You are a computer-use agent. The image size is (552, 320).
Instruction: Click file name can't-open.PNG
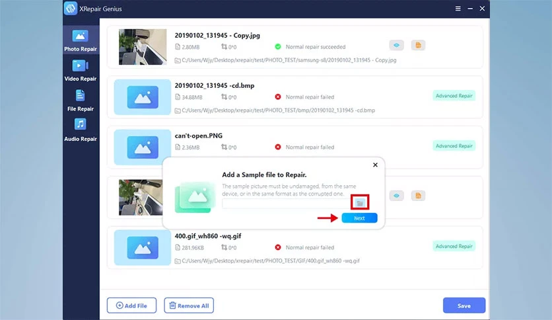point(199,136)
